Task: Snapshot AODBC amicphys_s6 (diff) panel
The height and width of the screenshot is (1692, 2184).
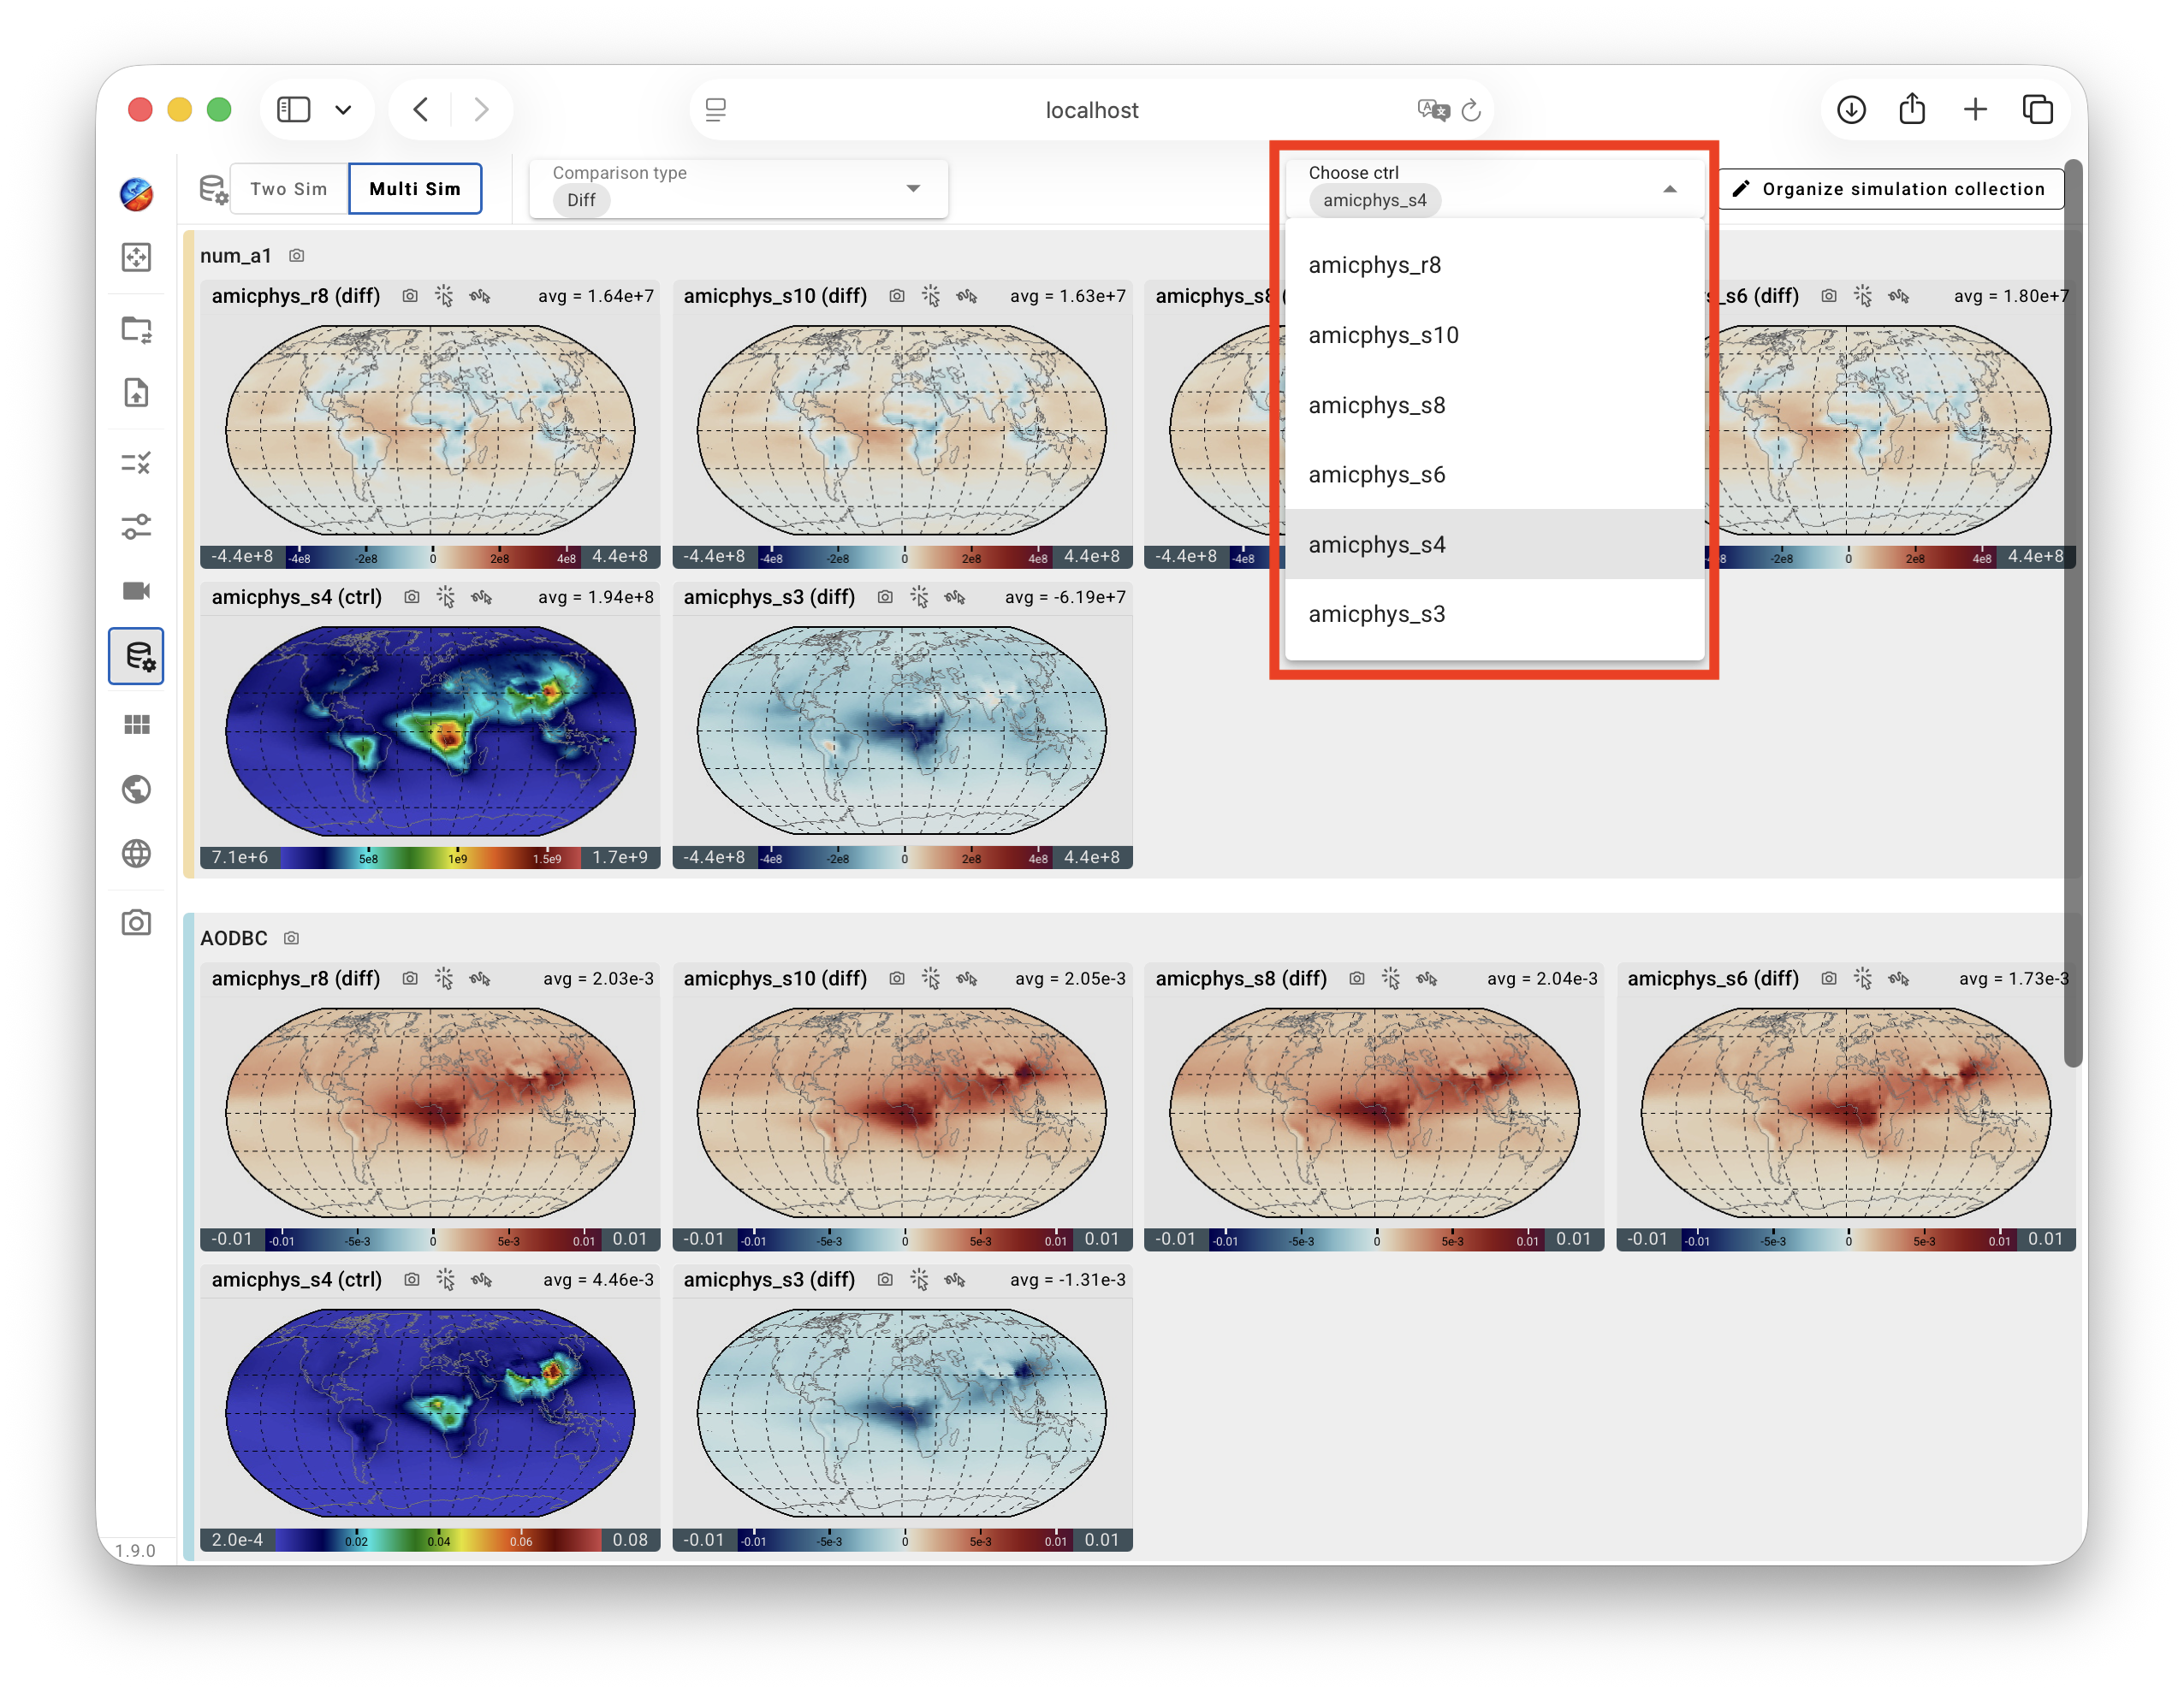Action: pyautogui.click(x=1829, y=979)
